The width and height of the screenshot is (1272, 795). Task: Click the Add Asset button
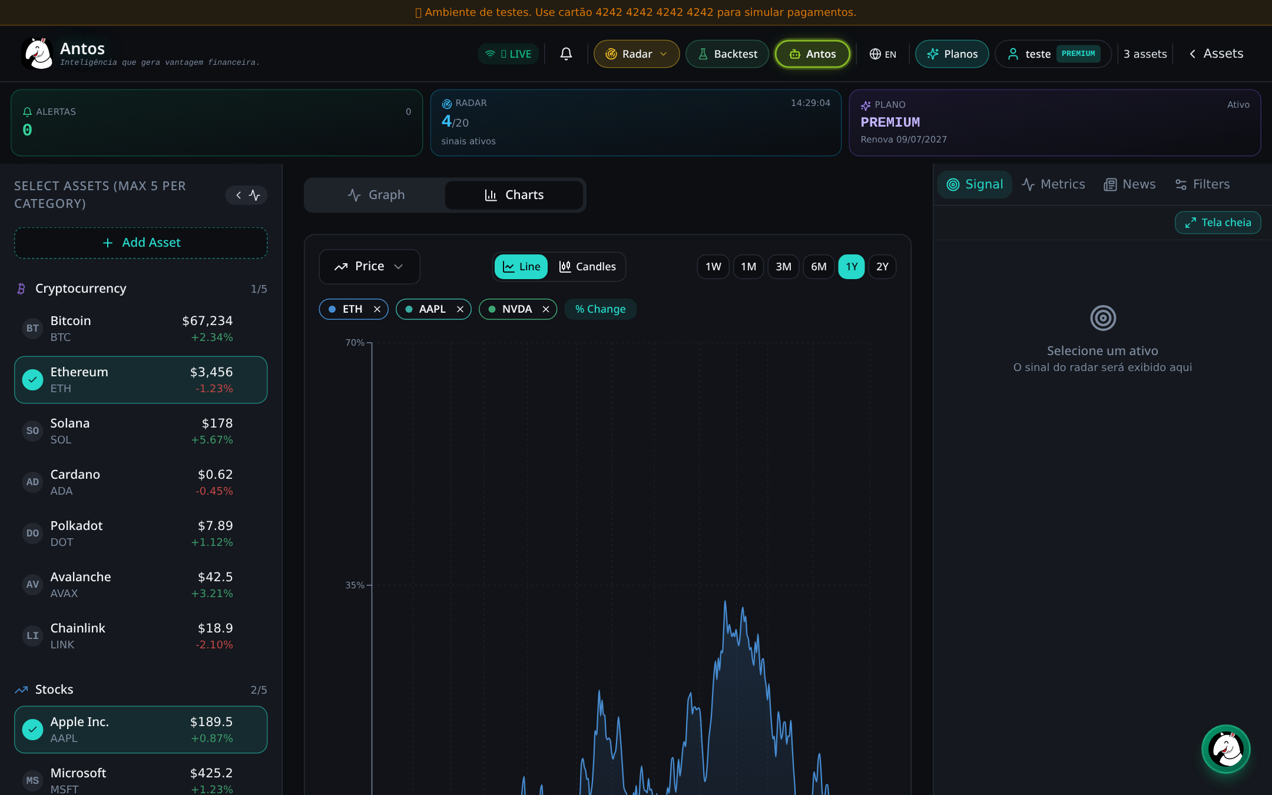coord(141,243)
